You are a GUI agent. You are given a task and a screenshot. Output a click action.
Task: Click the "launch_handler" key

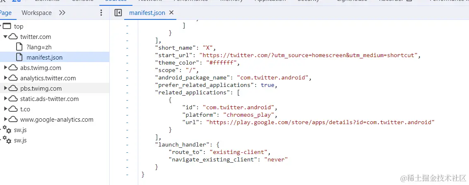pos(182,145)
